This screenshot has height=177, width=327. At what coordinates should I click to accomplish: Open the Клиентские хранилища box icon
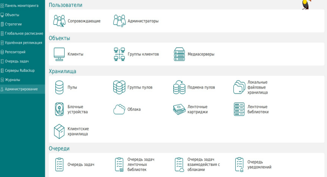(59, 131)
